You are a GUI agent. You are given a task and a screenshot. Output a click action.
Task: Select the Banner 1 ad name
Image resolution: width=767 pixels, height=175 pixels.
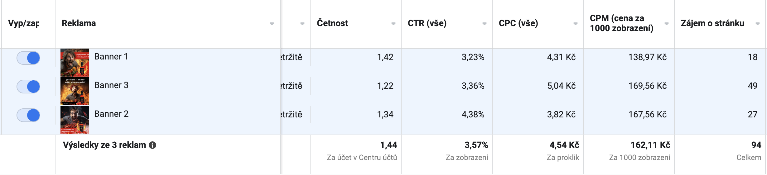[x=111, y=57]
